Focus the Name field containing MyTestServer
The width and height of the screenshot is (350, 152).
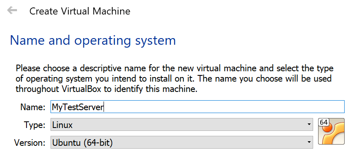[x=198, y=107]
